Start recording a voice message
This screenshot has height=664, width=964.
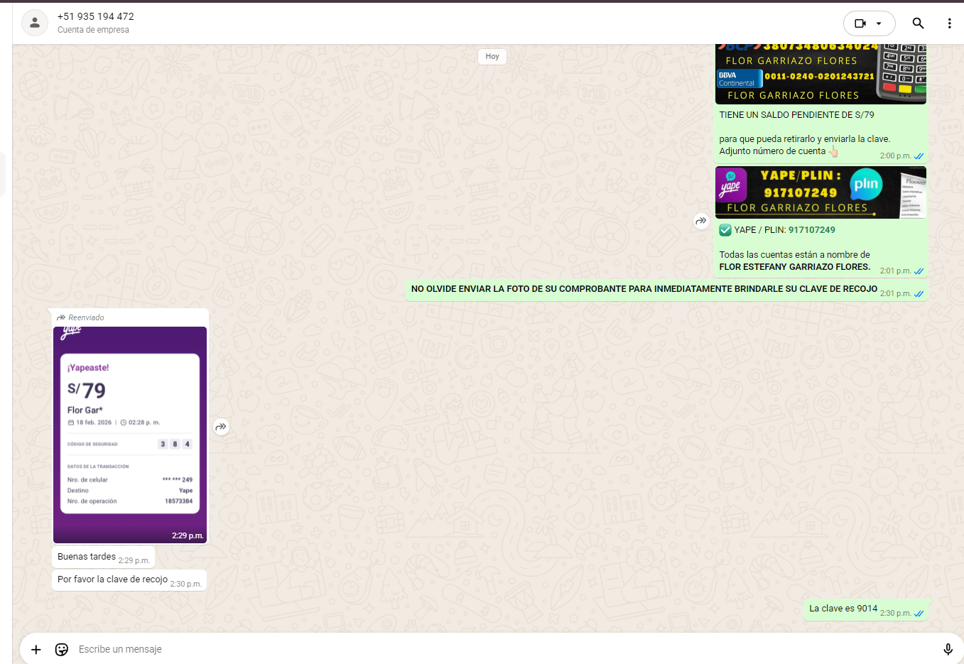948,649
